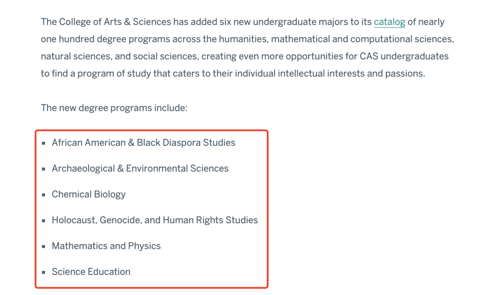504x295 pixels.
Task: Click bullet marker beside Archaeological & Environmental Sciences
Action: (x=44, y=169)
